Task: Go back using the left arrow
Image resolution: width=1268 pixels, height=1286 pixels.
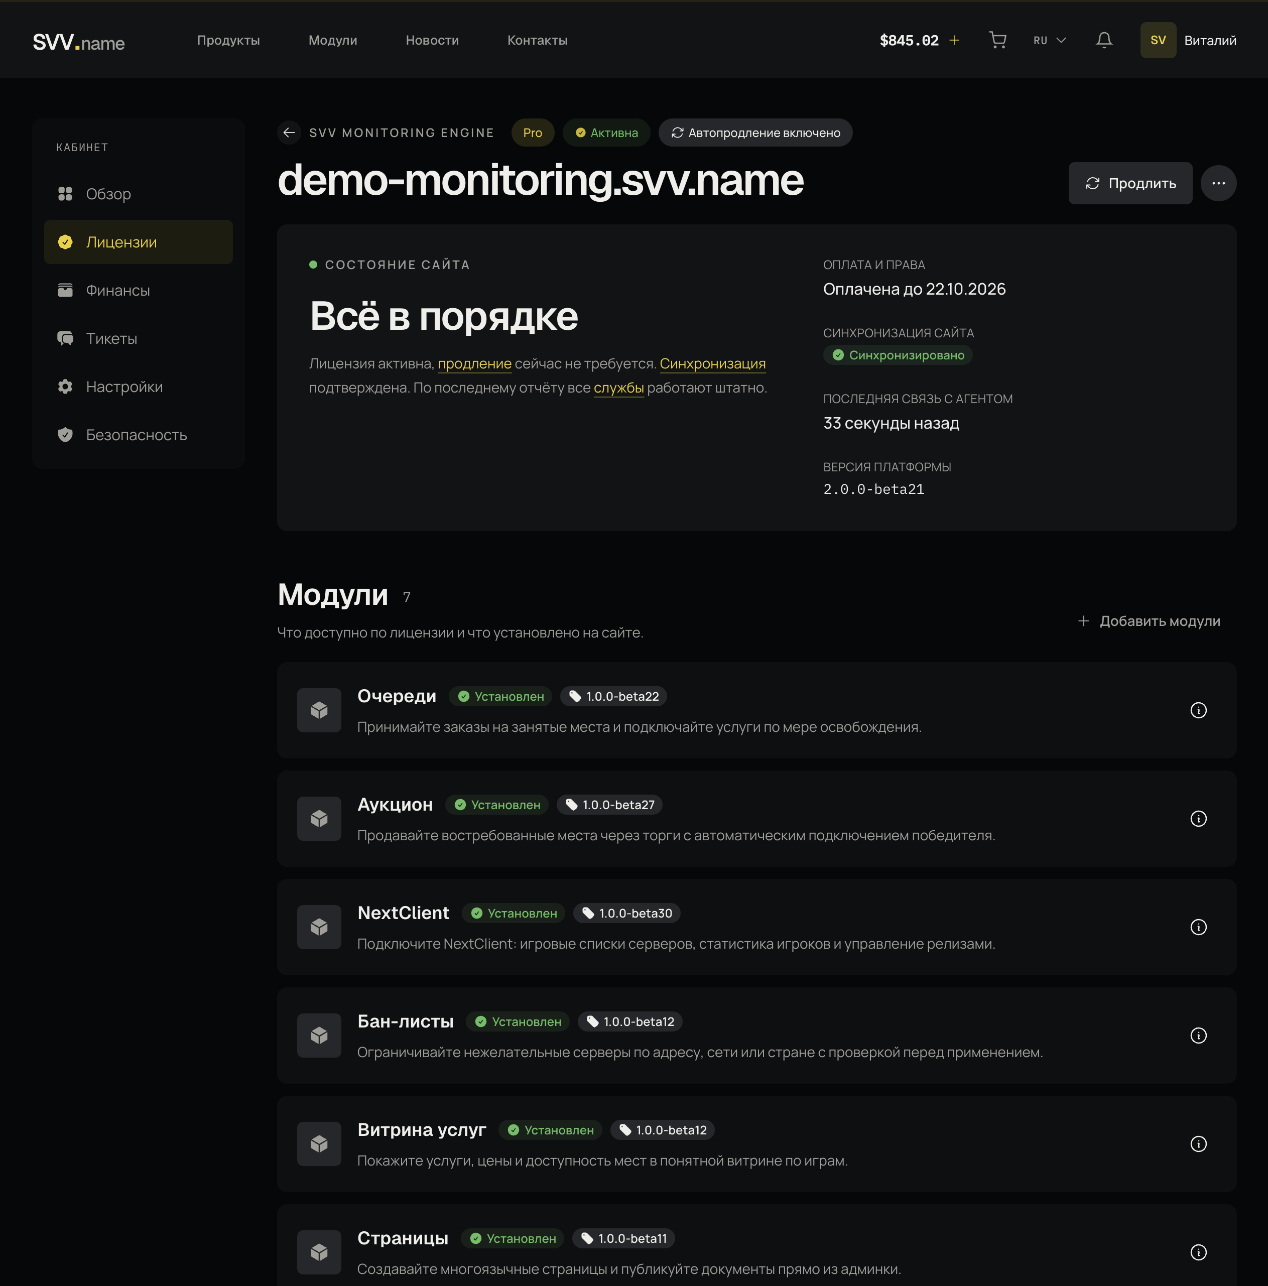Action: 289,133
